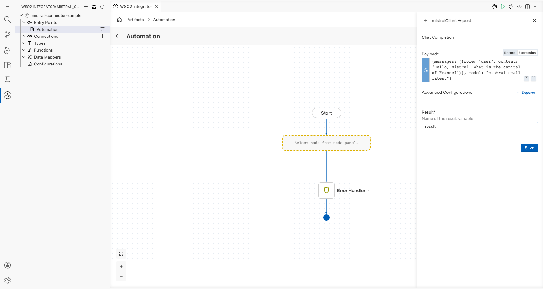Open the payload helper pane icon
Viewport: 543px width, 289px height.
(x=527, y=78)
